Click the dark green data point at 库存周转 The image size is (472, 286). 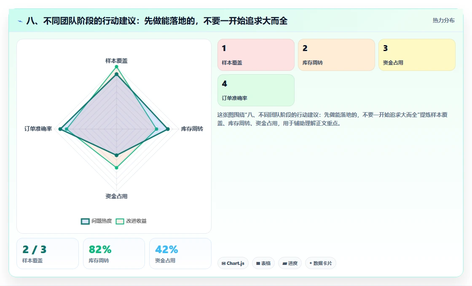pyautogui.click(x=168, y=129)
